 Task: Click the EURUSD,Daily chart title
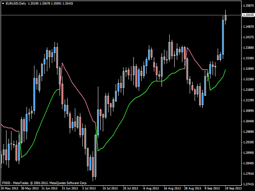click(16, 3)
